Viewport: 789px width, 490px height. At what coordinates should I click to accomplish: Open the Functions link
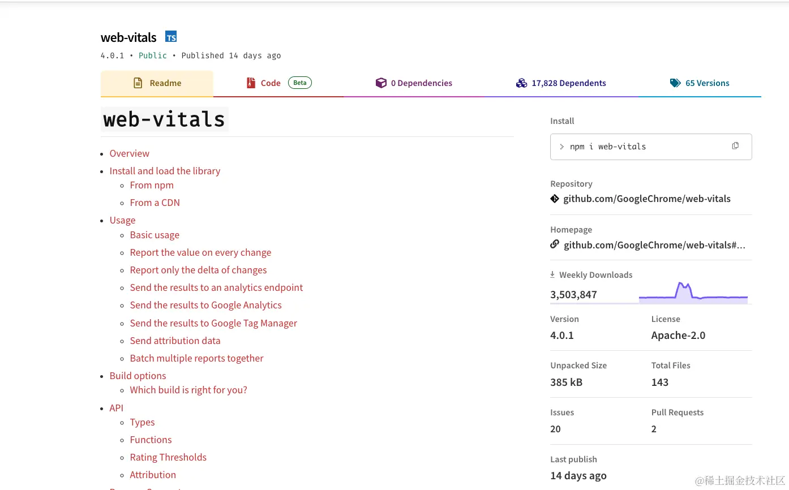pyautogui.click(x=151, y=440)
